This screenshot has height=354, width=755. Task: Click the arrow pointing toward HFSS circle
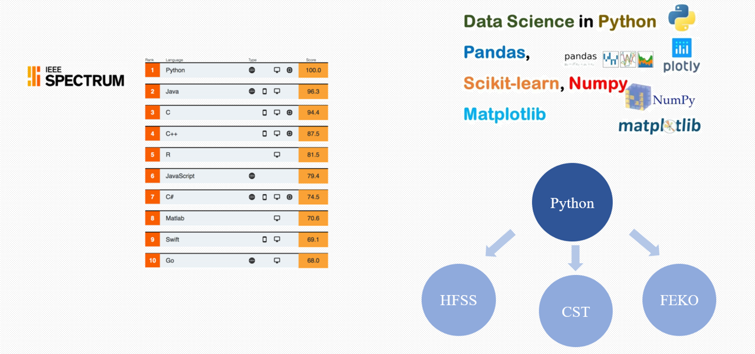pyautogui.click(x=500, y=244)
